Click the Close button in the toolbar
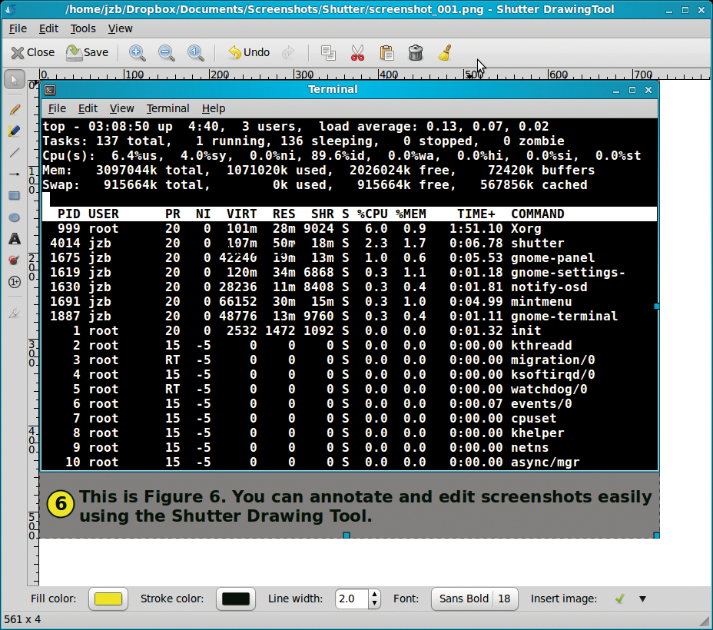This screenshot has width=713, height=630. pos(33,53)
